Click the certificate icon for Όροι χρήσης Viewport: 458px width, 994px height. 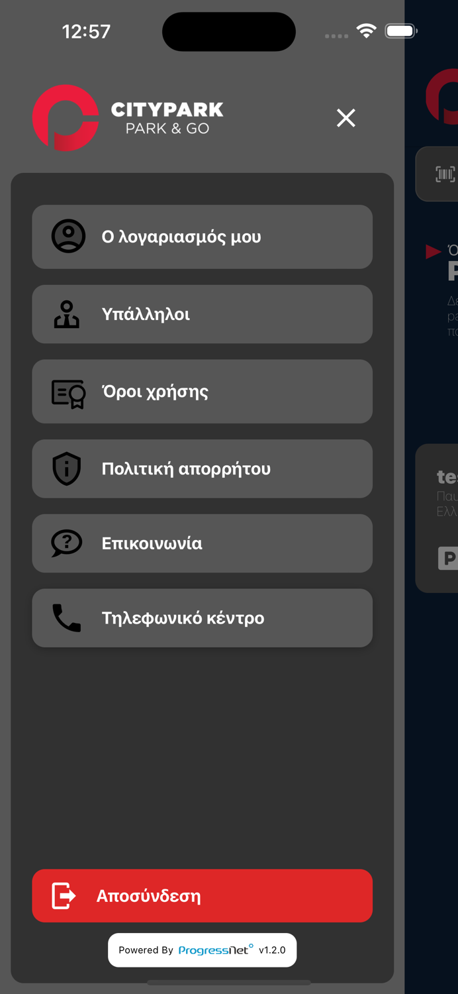tap(69, 393)
